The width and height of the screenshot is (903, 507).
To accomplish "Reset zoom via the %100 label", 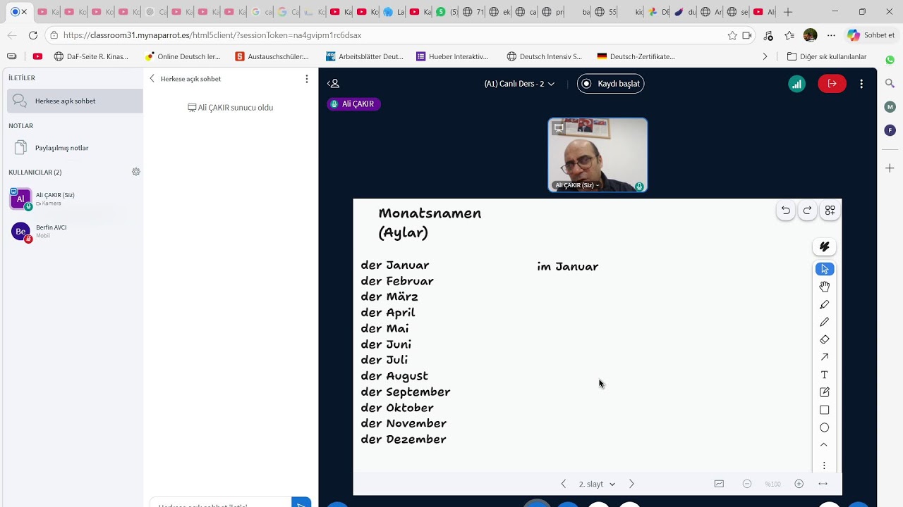I will click(x=773, y=484).
